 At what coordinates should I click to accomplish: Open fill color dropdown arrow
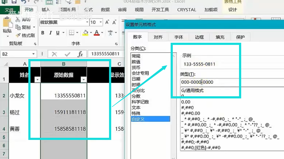pos(91,33)
